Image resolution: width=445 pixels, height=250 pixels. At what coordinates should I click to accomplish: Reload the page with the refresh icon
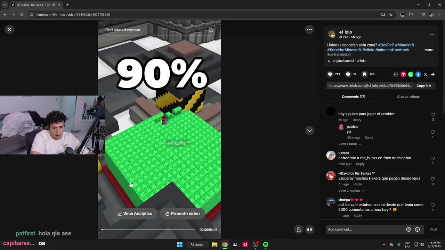click(x=22, y=15)
